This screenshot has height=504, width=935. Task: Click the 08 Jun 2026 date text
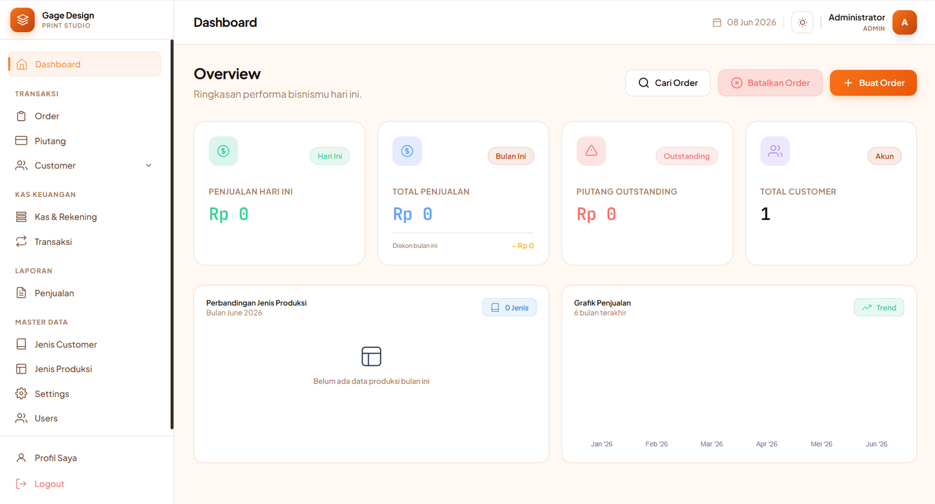click(x=752, y=22)
